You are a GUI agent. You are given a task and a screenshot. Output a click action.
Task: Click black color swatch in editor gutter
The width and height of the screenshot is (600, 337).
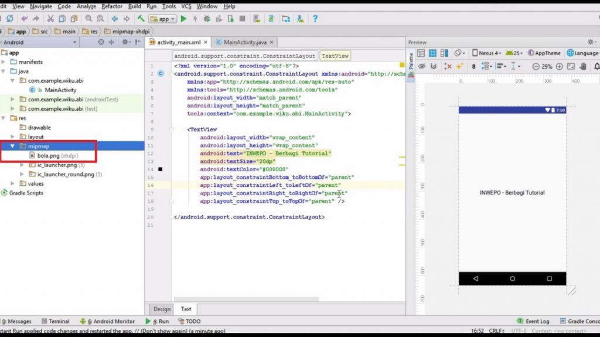click(161, 169)
